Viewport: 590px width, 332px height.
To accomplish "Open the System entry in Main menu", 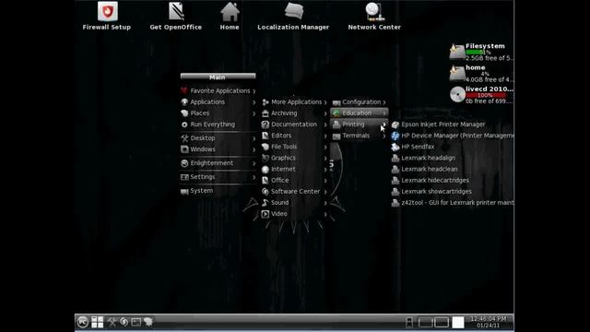I will (218, 191).
